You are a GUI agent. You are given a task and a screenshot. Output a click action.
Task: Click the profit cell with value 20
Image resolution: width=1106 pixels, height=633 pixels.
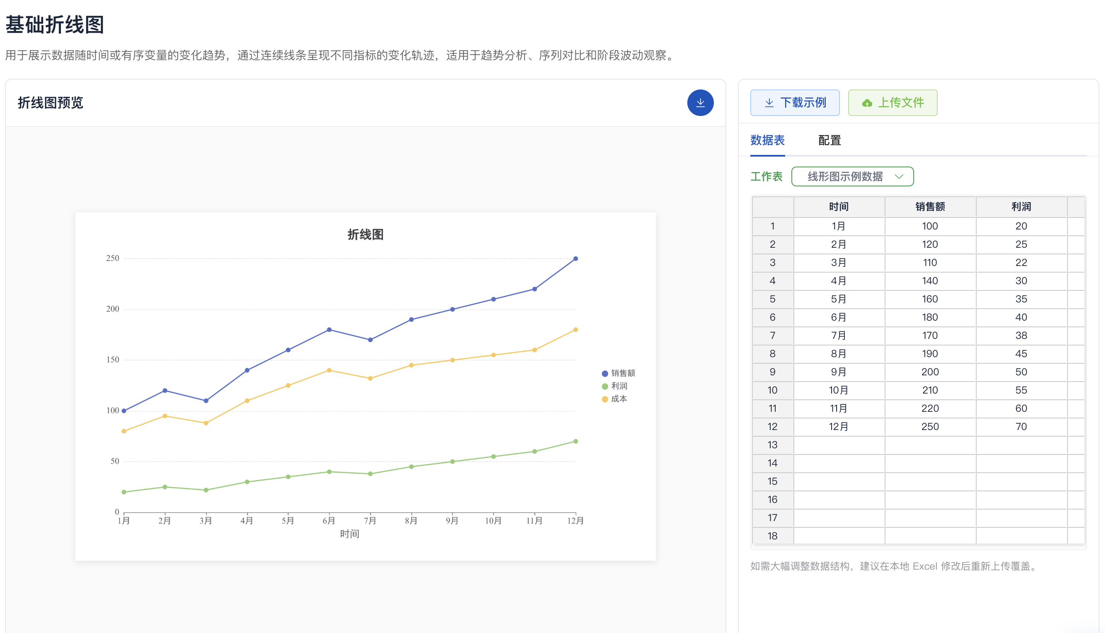pyautogui.click(x=1021, y=226)
